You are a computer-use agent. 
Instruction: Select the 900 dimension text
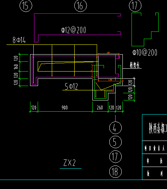point(64,108)
